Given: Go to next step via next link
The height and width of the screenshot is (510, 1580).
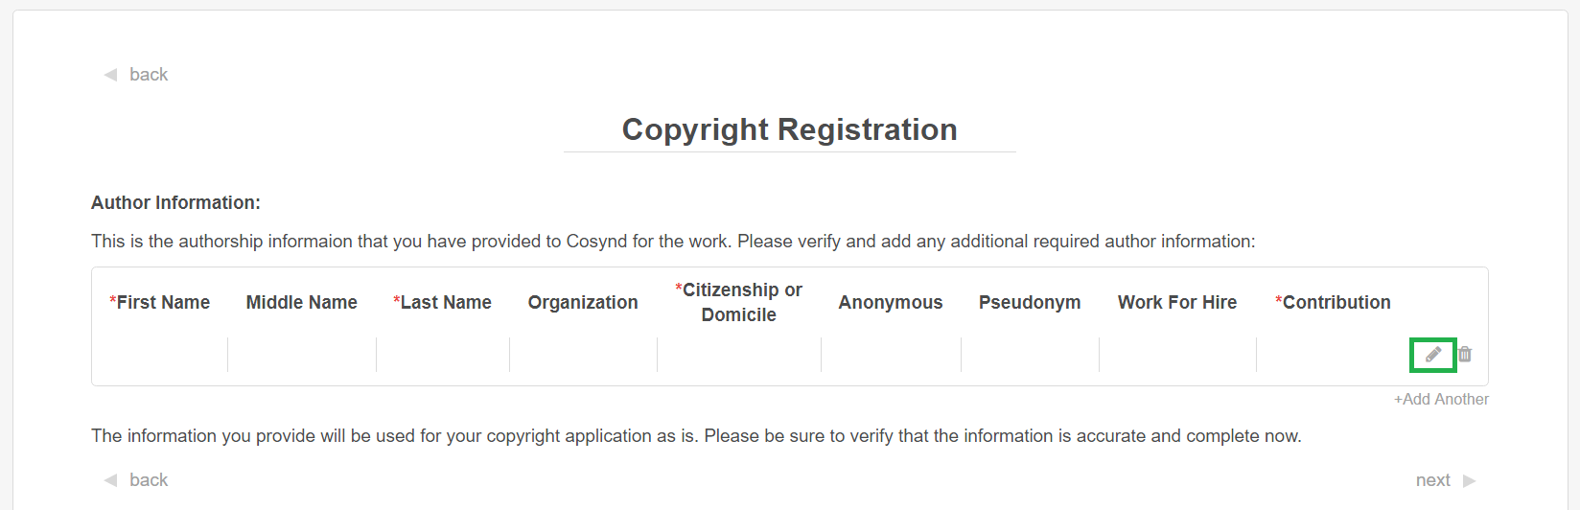Looking at the screenshot, I should (1432, 480).
